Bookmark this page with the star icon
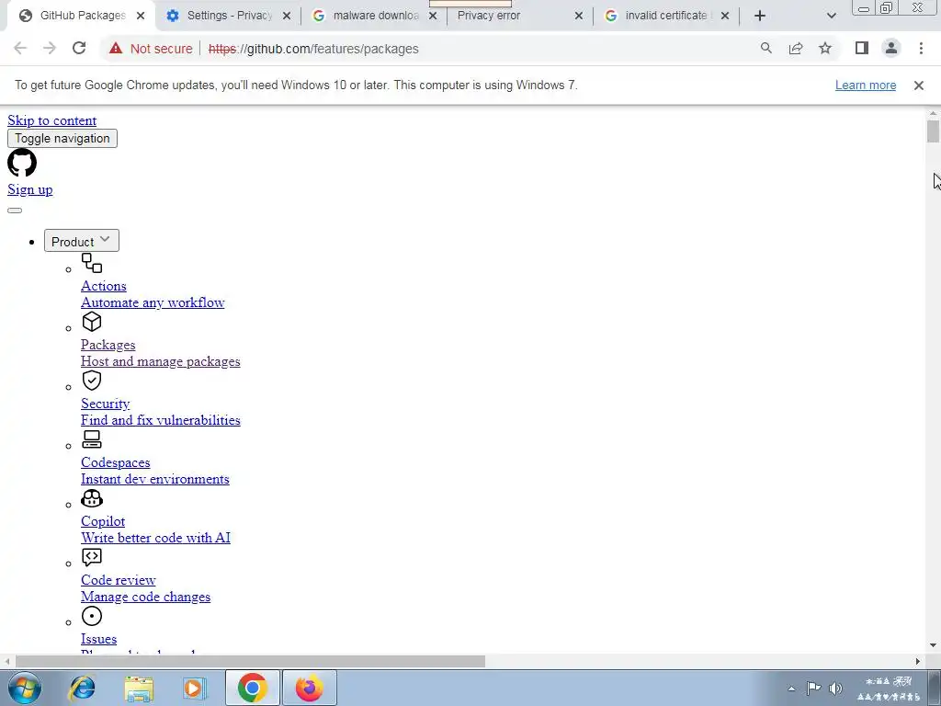Viewport: 941px width, 706px height. pos(825,48)
